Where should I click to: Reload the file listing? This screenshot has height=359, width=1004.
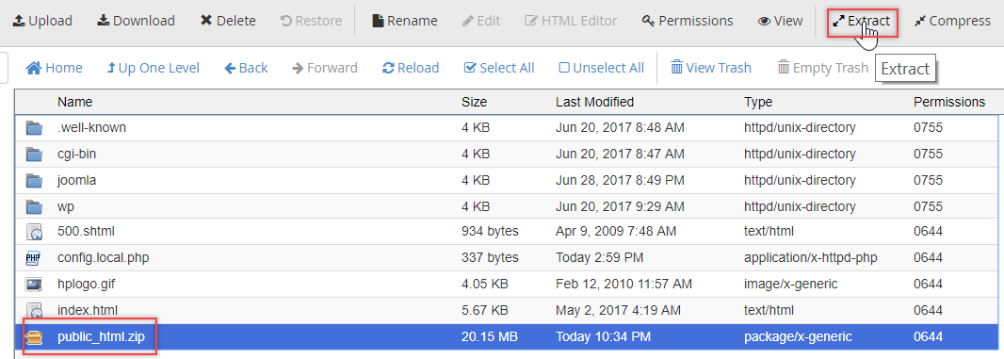coord(411,67)
